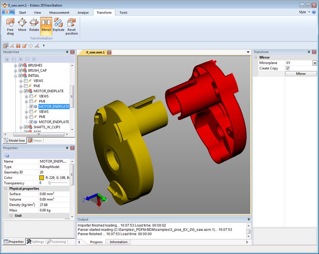
Task: Open the Licensing panel tab
Action: tap(56, 241)
